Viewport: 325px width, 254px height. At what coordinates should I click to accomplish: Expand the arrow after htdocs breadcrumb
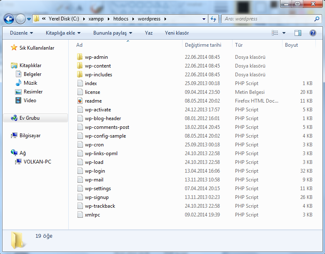click(133, 19)
